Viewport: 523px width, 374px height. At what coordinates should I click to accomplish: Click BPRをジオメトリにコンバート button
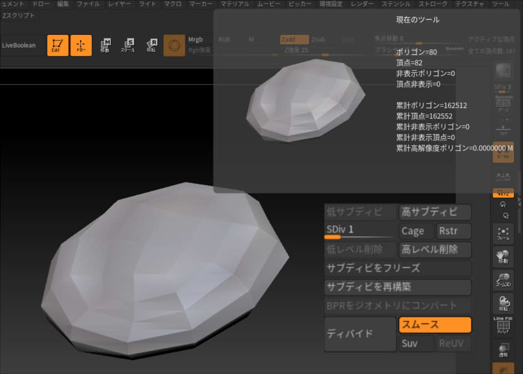pos(398,306)
